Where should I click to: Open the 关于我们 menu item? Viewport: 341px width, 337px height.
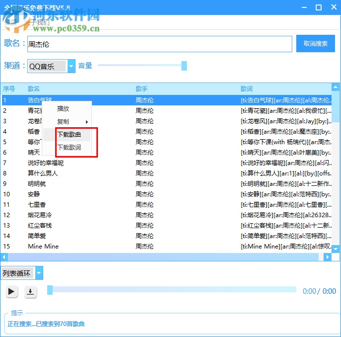tap(37, 22)
